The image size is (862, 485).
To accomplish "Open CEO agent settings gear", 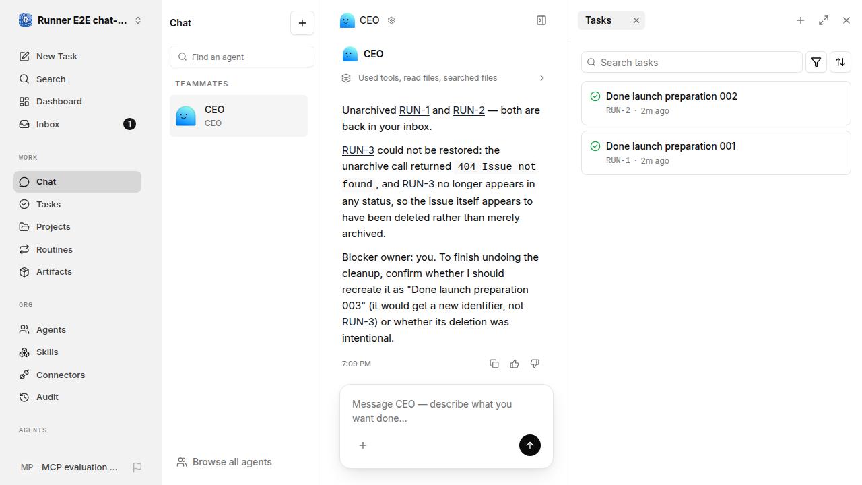I will click(391, 20).
